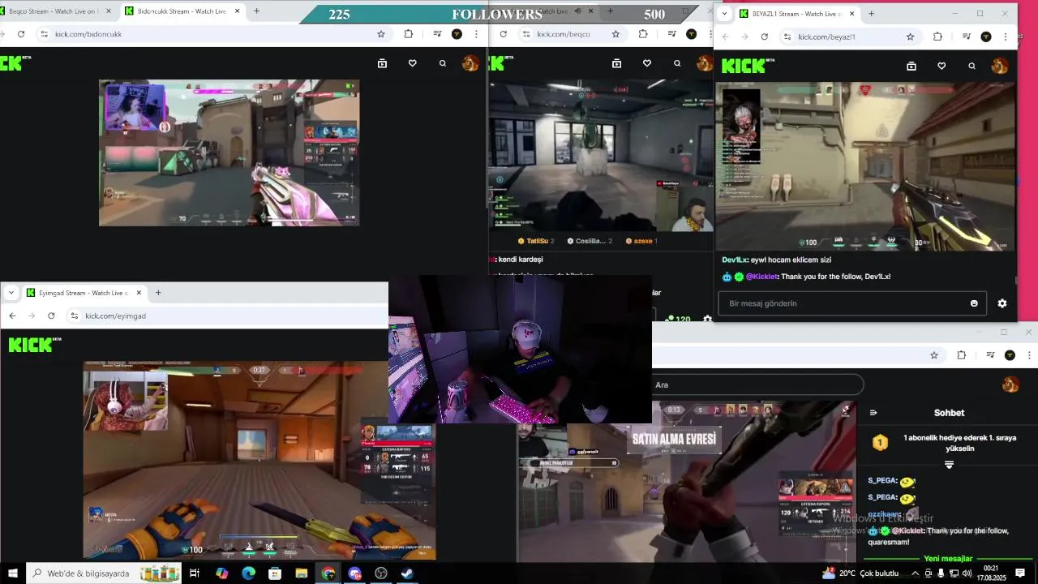Click the search magnifier in the beyazl1 window
The image size is (1038, 584).
[972, 67]
